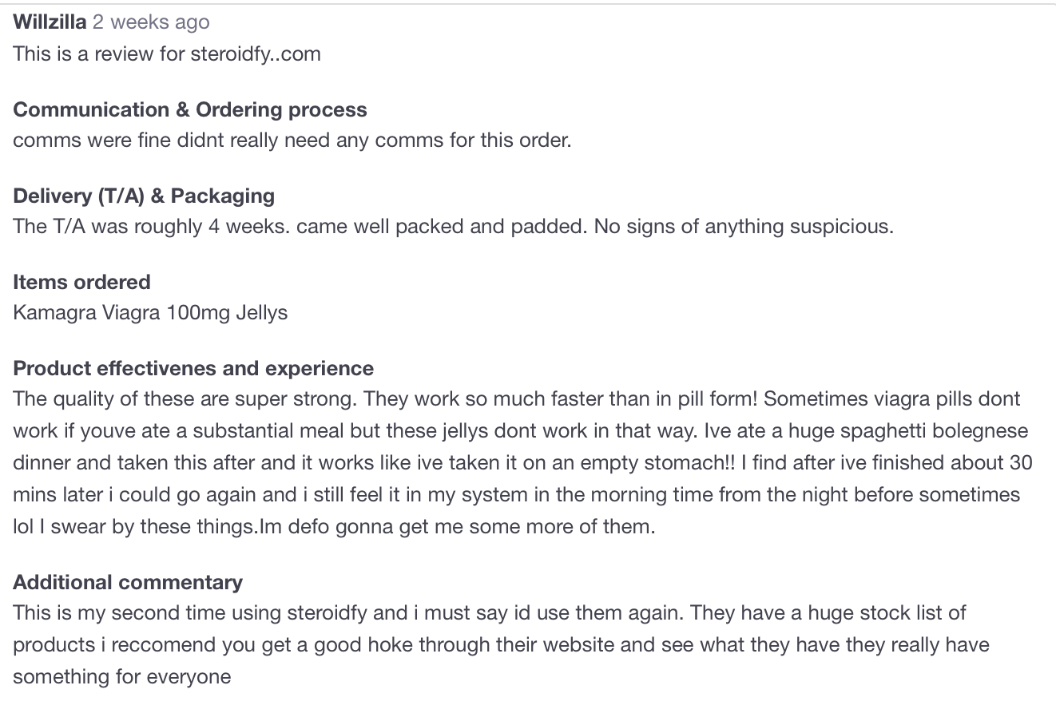Click the 'Additional commentary' heading
This screenshot has height=717, width=1056.
128,582
